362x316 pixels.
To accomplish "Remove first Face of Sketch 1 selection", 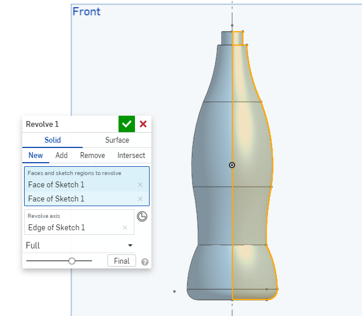I will coord(140,184).
